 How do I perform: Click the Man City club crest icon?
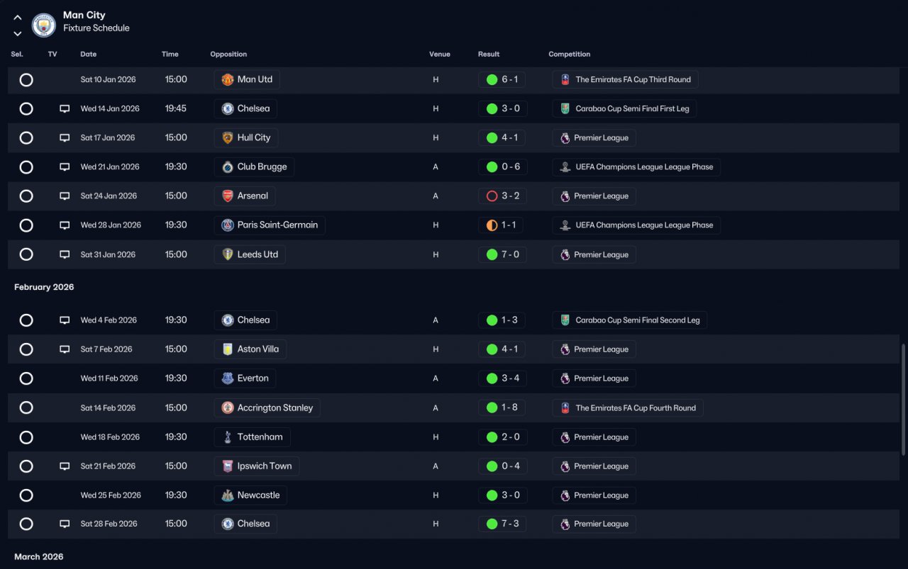(x=44, y=26)
